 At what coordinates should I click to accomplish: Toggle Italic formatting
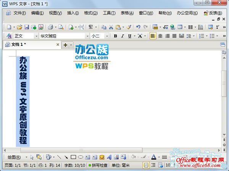(123, 36)
